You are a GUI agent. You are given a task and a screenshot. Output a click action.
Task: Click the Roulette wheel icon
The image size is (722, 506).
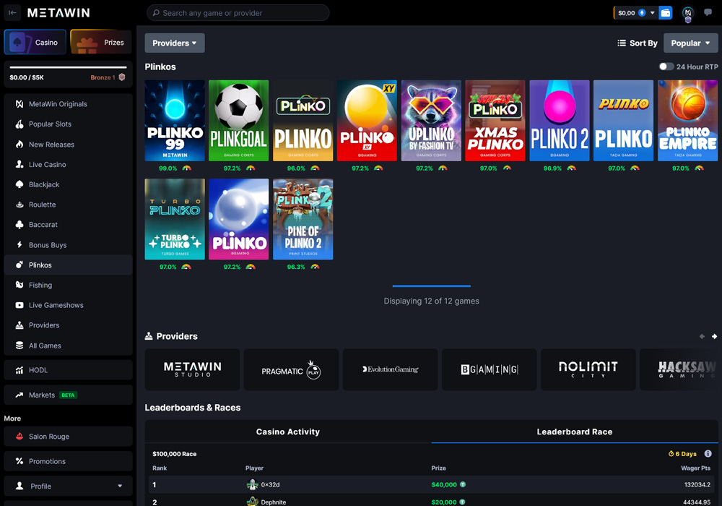19,205
